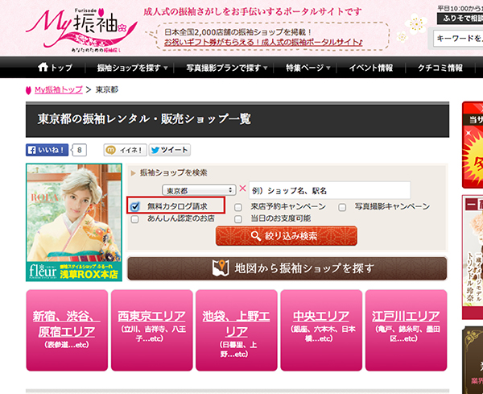Open the 東京都 prefecture dropdown
Viewport: 483px width, 394px height.
(199, 190)
